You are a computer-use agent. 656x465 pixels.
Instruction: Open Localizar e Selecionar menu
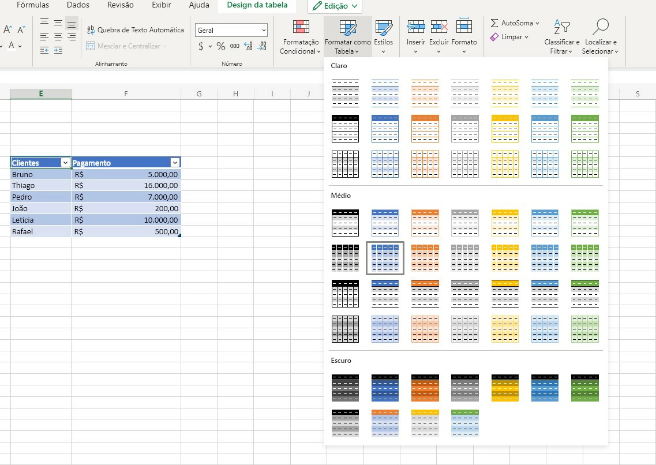coord(601,37)
